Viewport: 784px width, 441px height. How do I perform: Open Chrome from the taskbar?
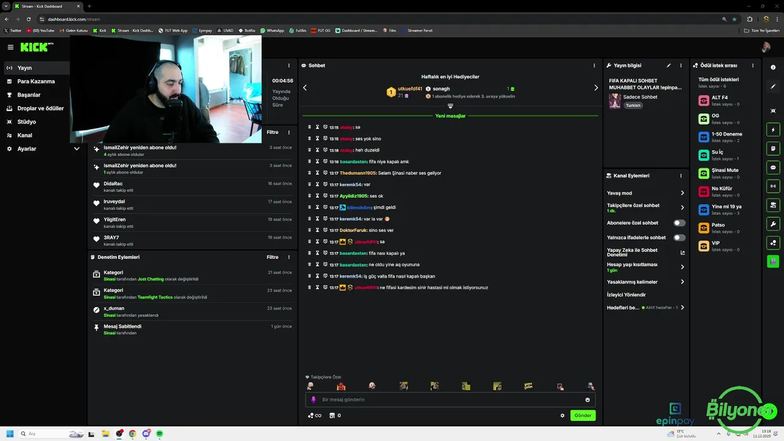click(132, 434)
